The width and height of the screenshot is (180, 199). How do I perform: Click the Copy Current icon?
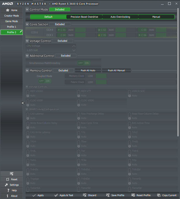(x=159, y=195)
